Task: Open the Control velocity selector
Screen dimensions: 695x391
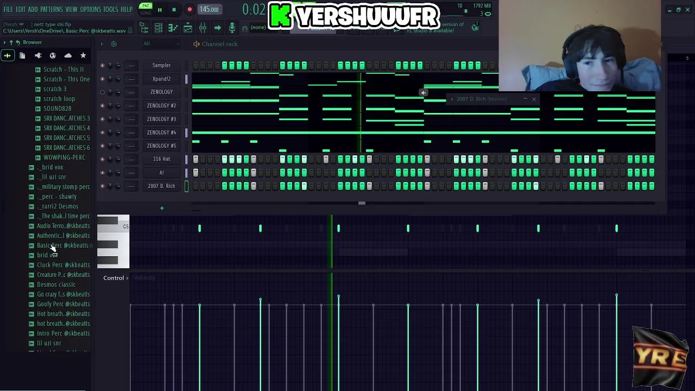Action: point(116,278)
